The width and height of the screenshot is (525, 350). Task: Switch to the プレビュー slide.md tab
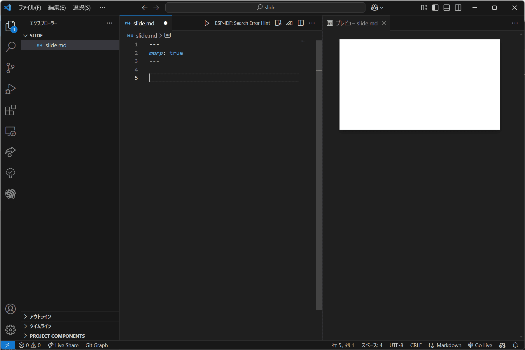click(356, 23)
